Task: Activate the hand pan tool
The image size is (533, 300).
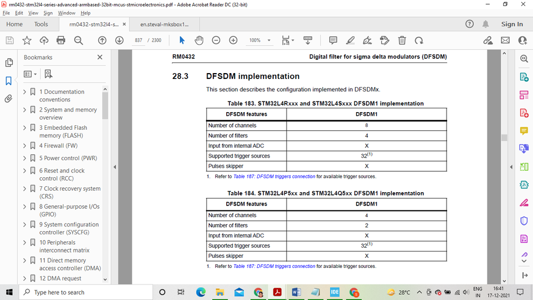Action: tap(199, 41)
